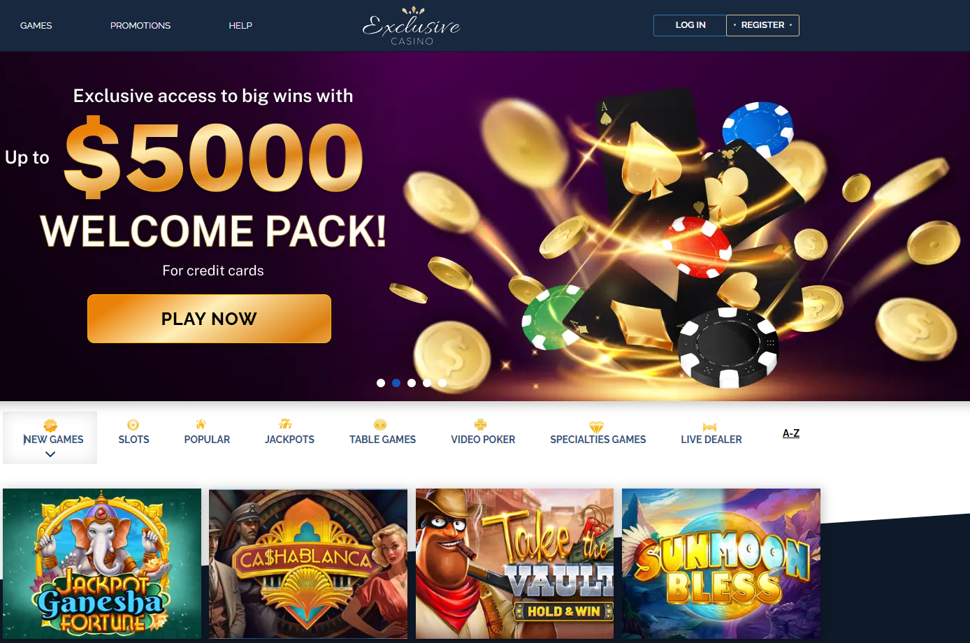The height and width of the screenshot is (643, 970).
Task: Switch to the third banner slide dot
Action: click(412, 383)
